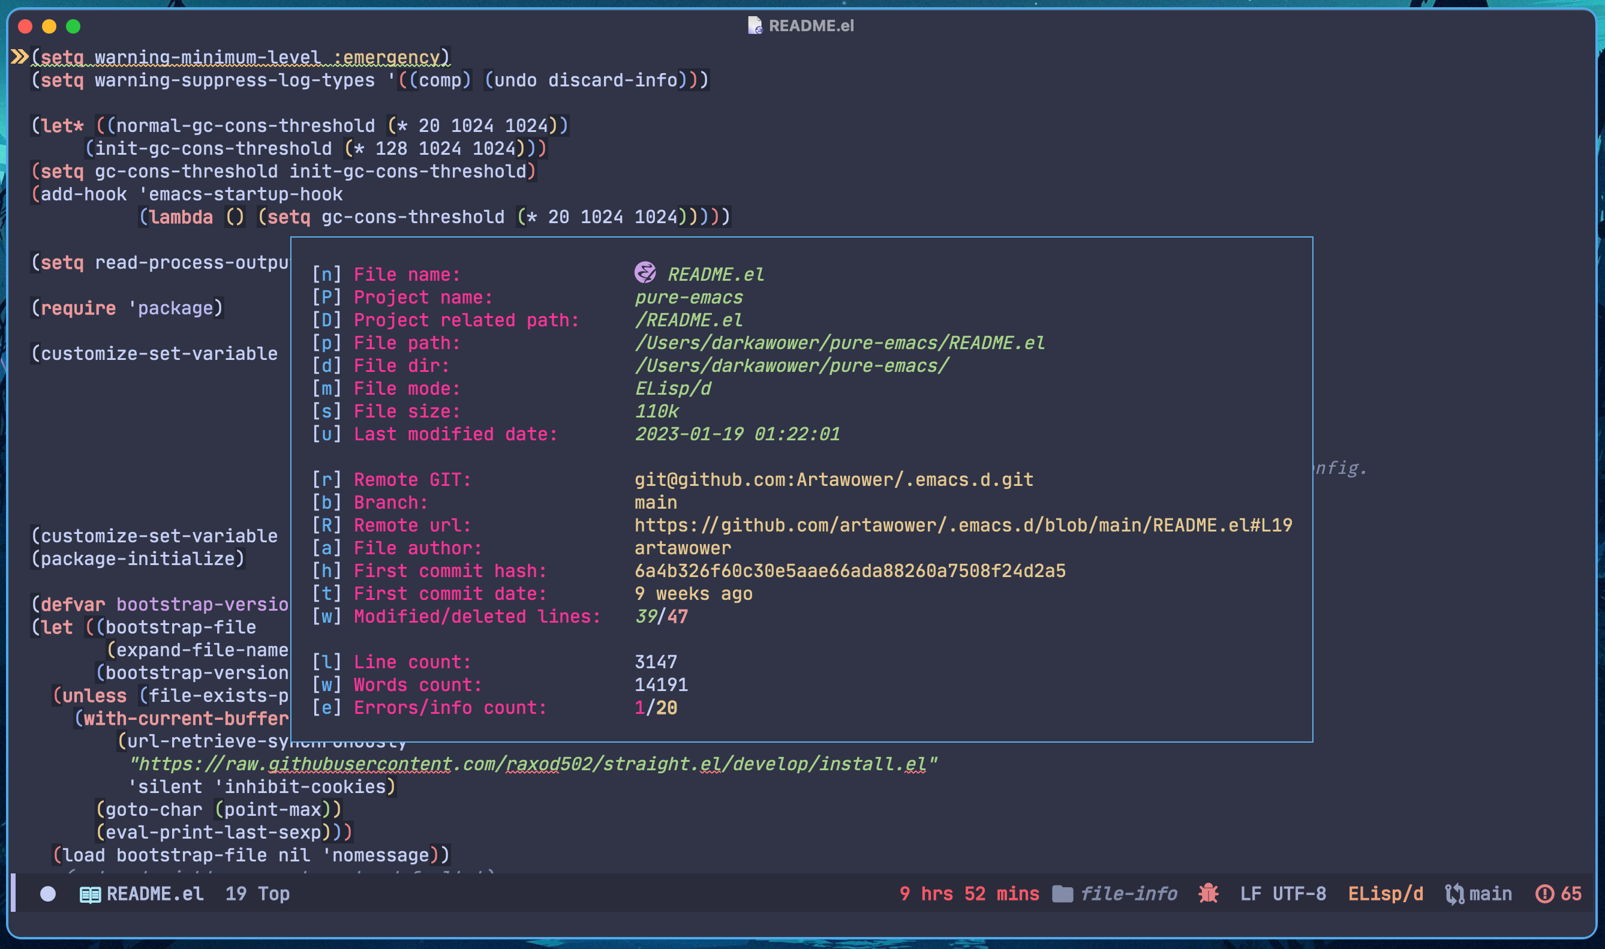Select the [h] First commit hash entry

pyautogui.click(x=450, y=571)
